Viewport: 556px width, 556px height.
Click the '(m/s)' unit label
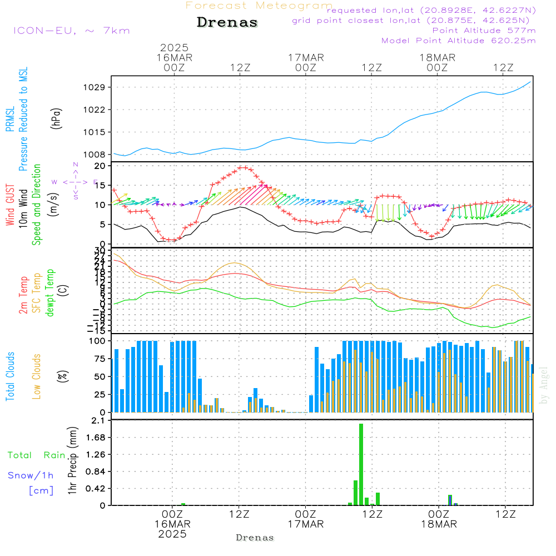[54, 205]
